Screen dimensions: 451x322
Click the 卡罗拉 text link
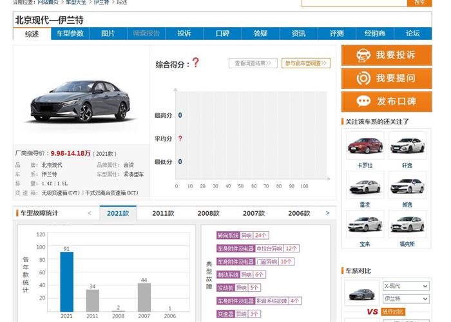click(365, 166)
